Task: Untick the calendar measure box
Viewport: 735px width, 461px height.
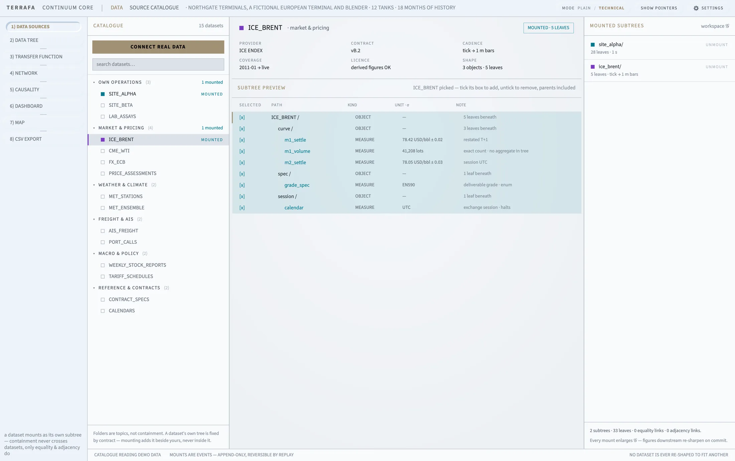Action: 242,208
